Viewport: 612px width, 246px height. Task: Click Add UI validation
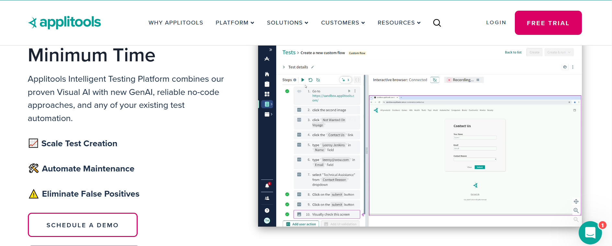(x=340, y=224)
